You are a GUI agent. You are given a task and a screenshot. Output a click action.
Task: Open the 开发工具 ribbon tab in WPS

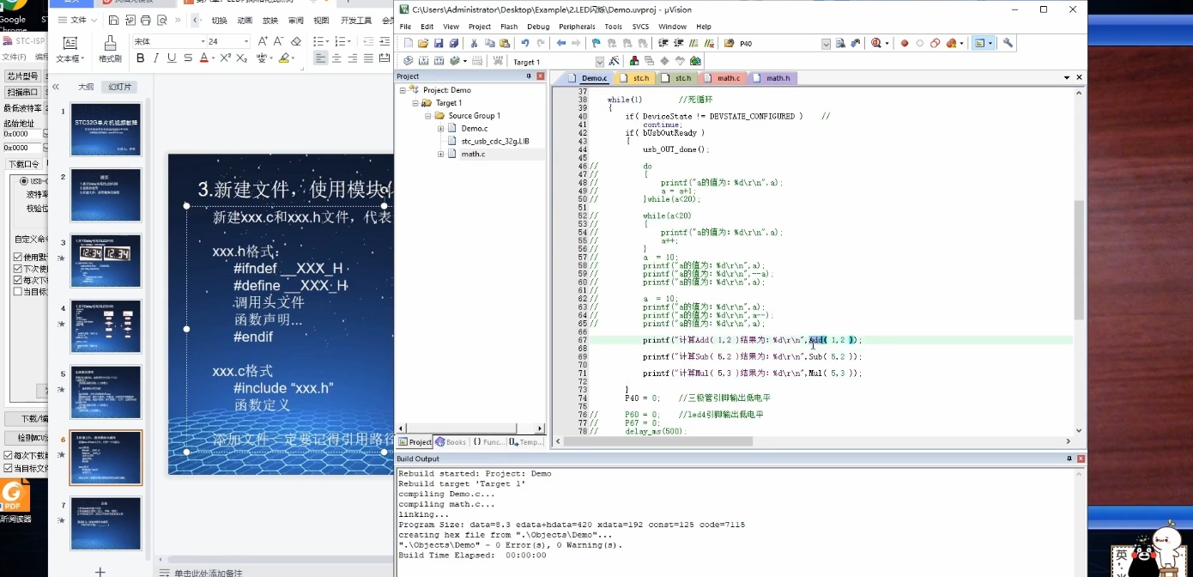356,20
